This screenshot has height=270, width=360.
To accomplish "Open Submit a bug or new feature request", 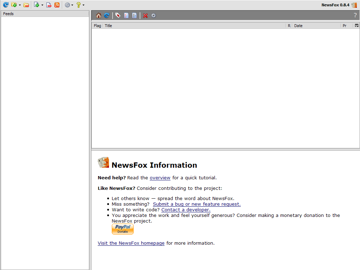I will tap(197, 204).
